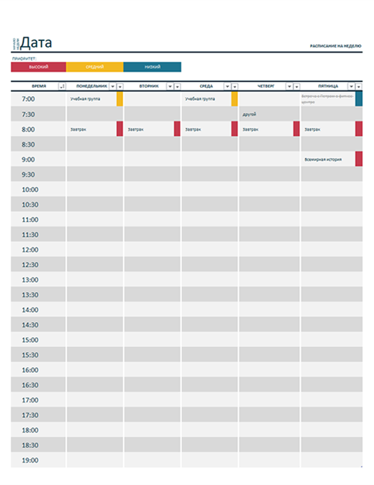Open the ВТОРНИК column filter dropdown
The width and height of the screenshot is (374, 485).
pyautogui.click(x=170, y=87)
